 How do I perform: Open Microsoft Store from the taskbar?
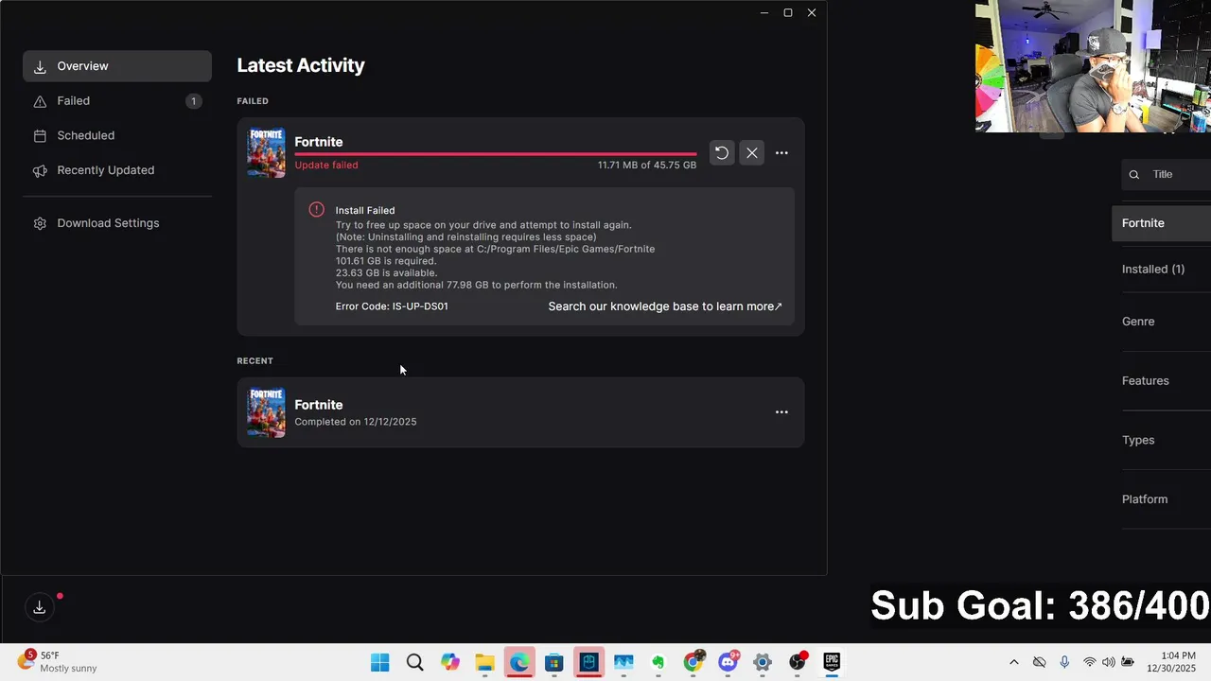(554, 662)
